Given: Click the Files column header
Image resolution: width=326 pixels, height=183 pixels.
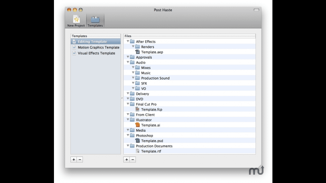Looking at the screenshot, I should click(190, 36).
